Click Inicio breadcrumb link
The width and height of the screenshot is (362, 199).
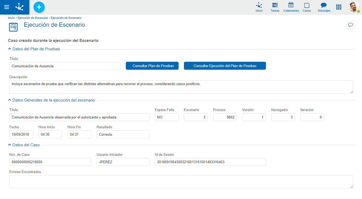11,18
